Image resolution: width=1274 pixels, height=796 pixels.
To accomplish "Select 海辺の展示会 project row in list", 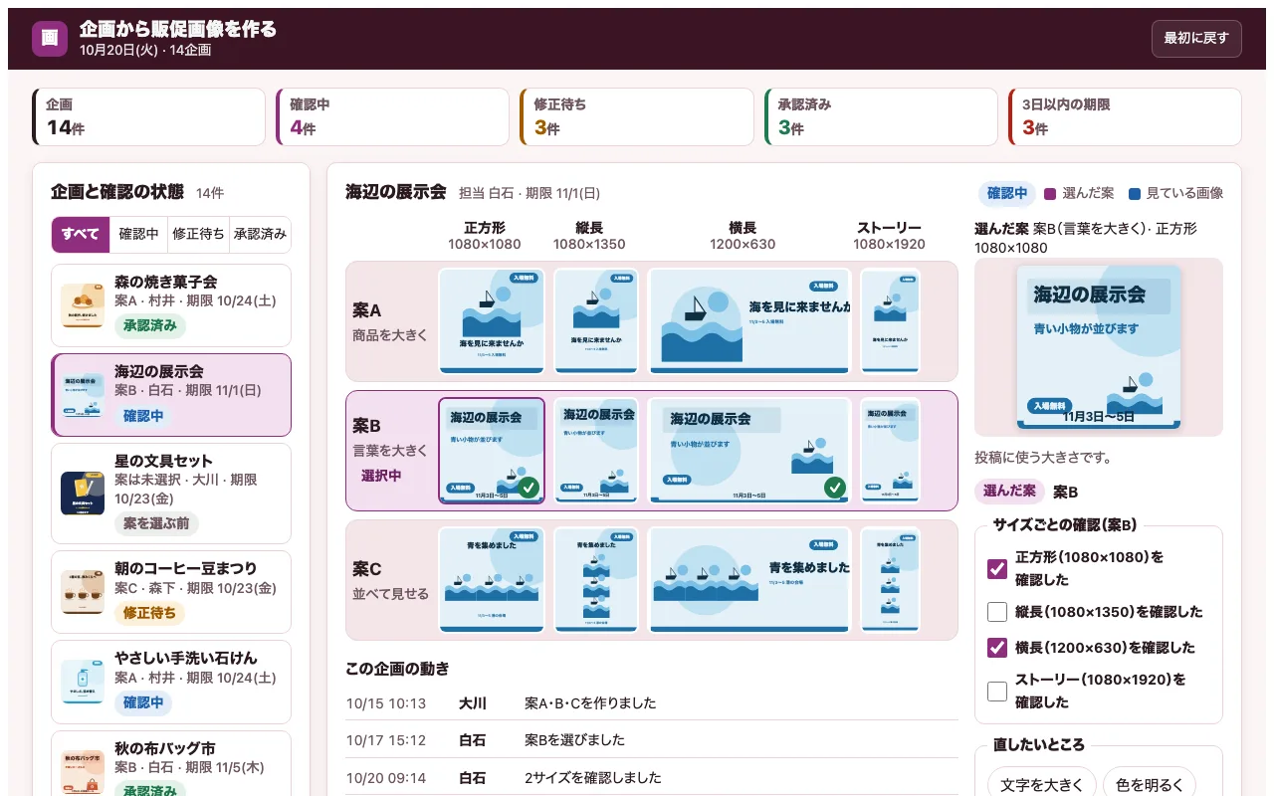I will click(171, 395).
